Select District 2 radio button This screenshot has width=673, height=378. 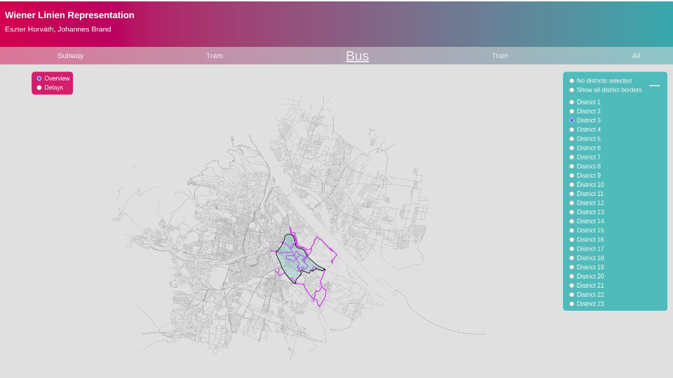pos(572,111)
